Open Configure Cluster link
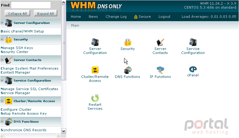 click(16, 109)
